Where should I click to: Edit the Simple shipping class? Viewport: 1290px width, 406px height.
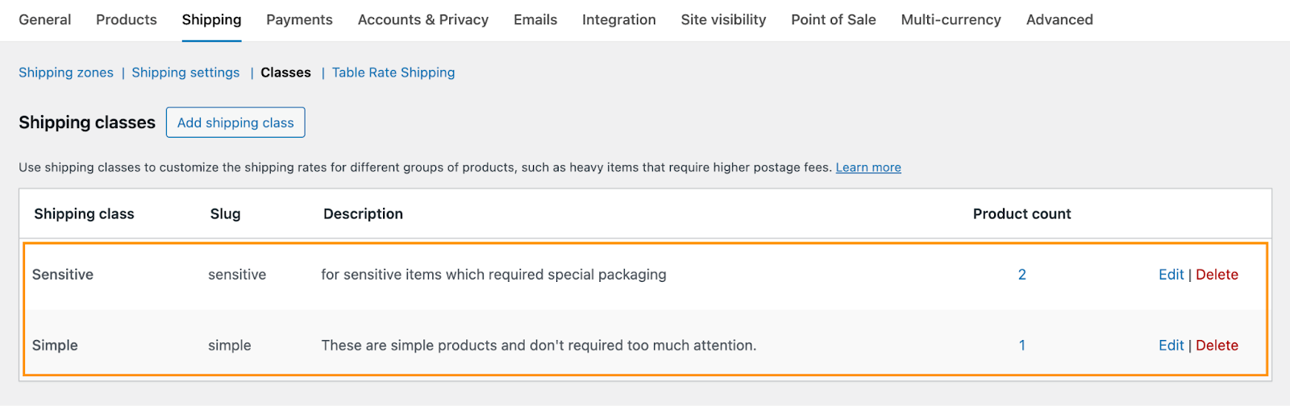1171,346
